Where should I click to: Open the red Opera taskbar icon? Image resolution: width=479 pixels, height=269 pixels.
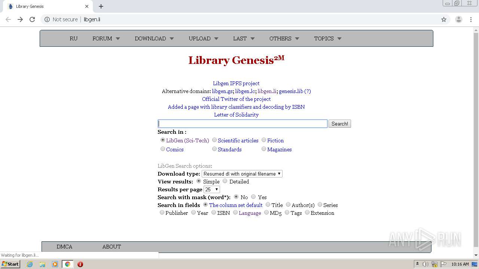[80, 264]
